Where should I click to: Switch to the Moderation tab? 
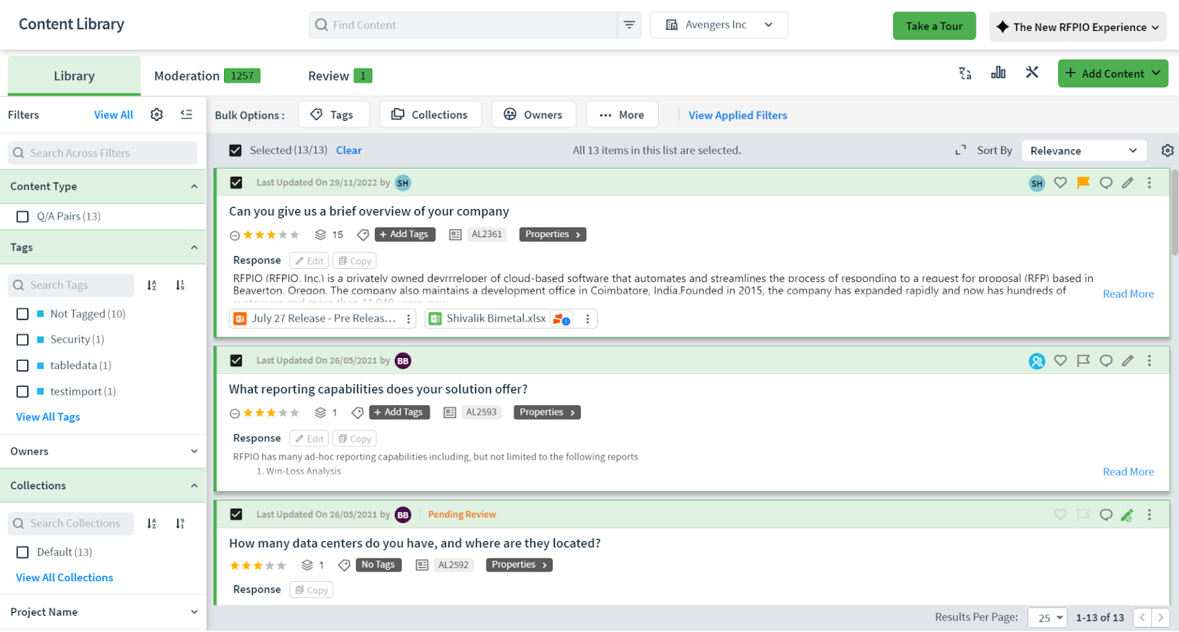pos(207,76)
